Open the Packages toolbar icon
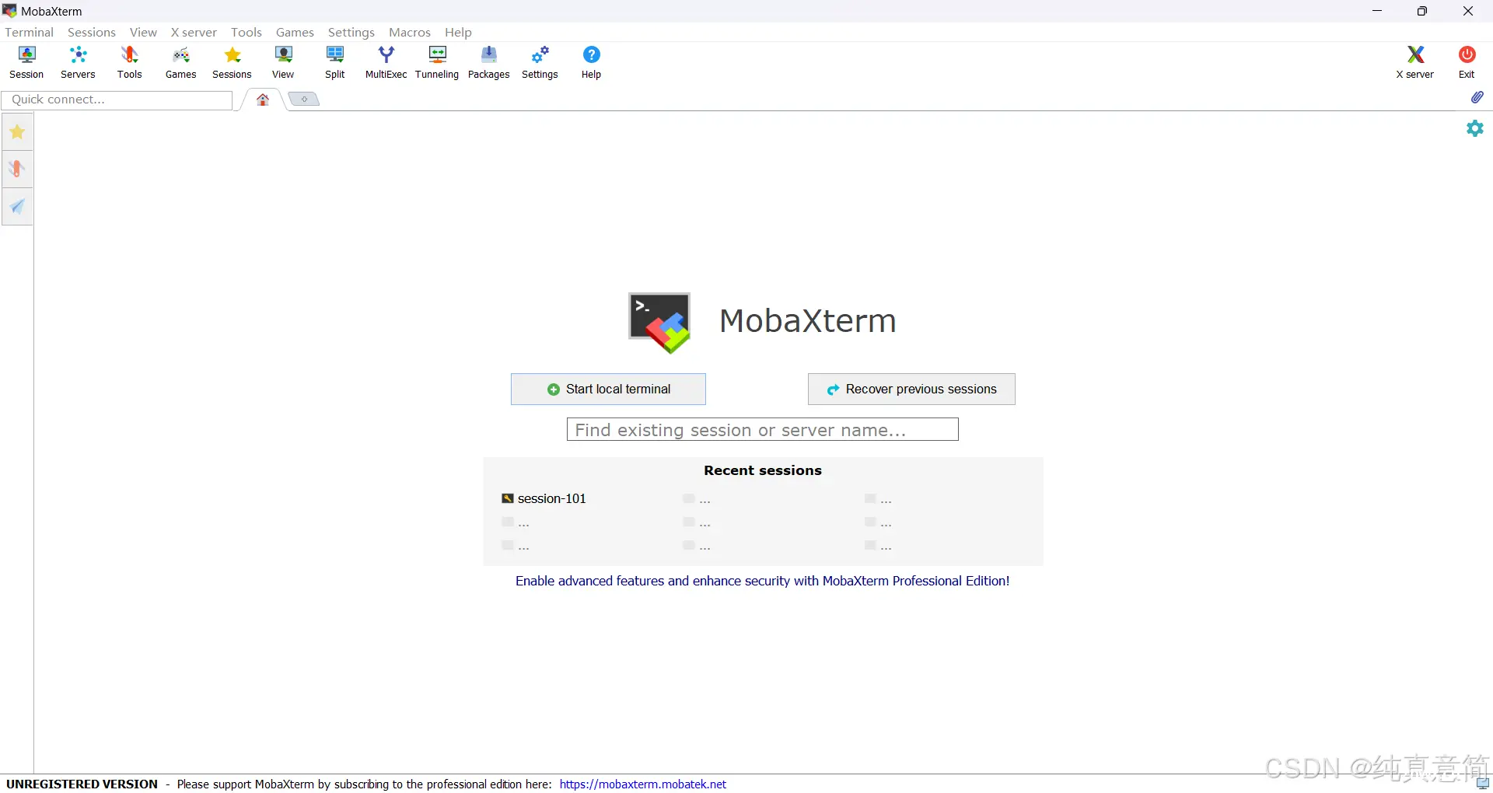Image resolution: width=1493 pixels, height=793 pixels. [488, 62]
